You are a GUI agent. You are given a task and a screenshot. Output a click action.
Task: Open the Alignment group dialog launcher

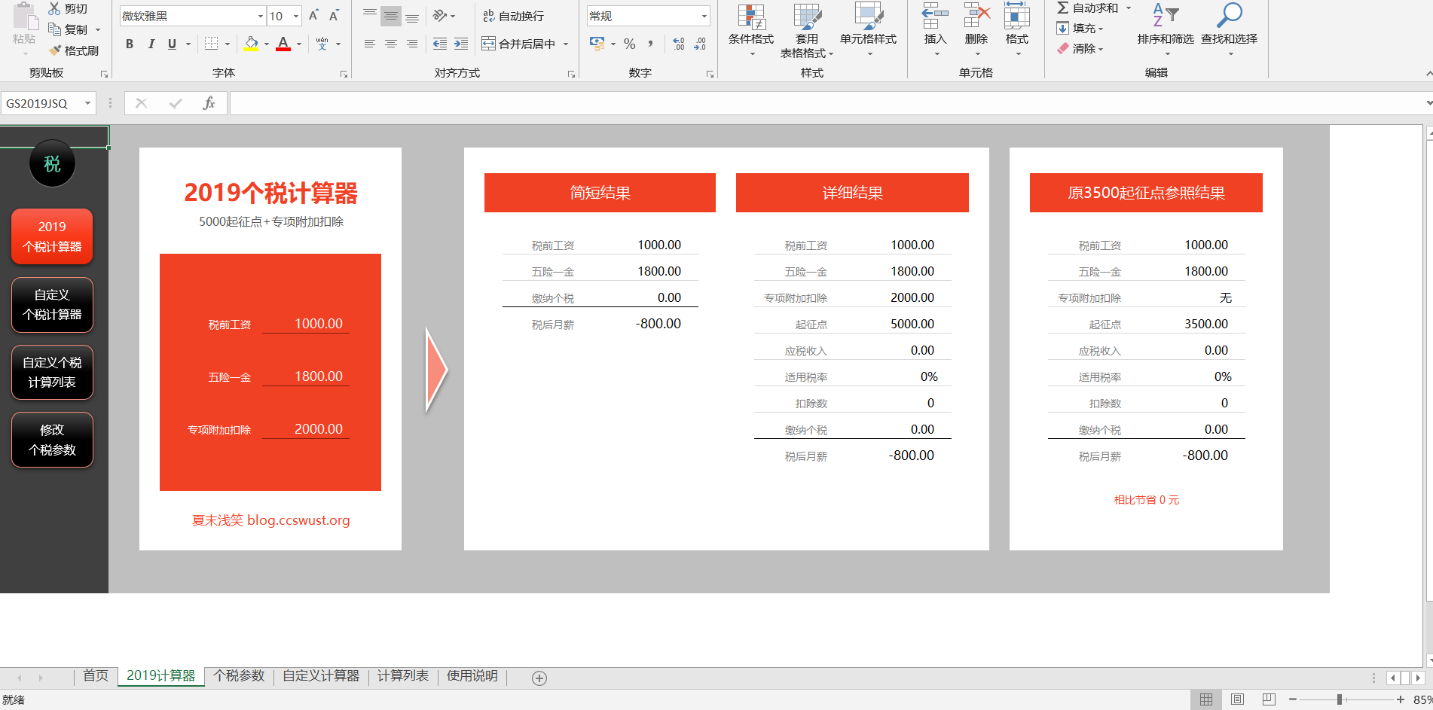[572, 74]
